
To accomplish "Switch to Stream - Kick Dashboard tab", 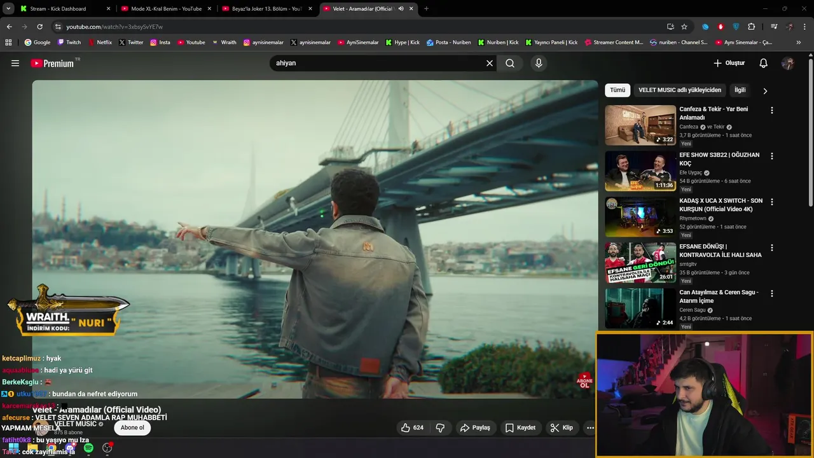I will point(65,9).
